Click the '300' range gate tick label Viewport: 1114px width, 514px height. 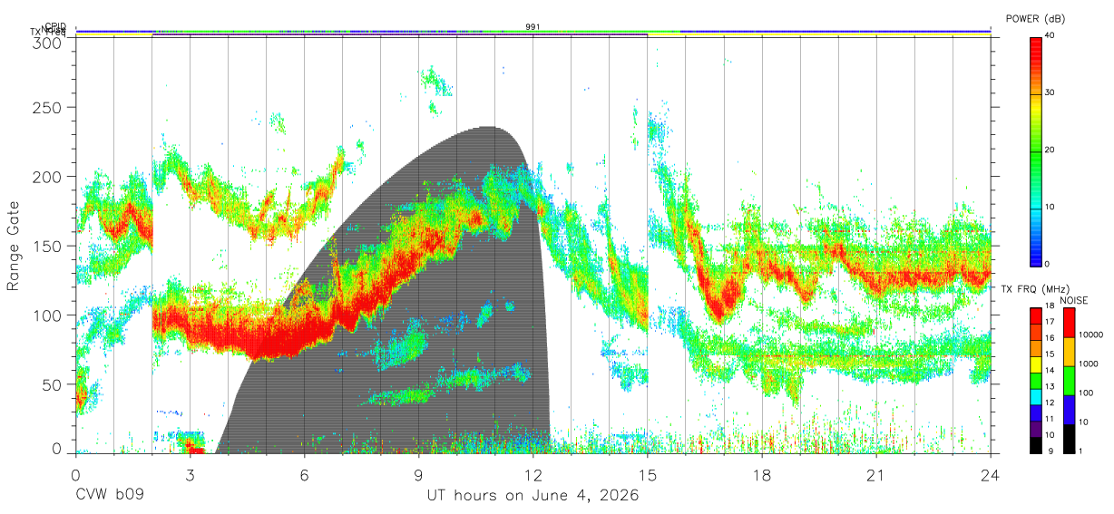click(x=49, y=44)
